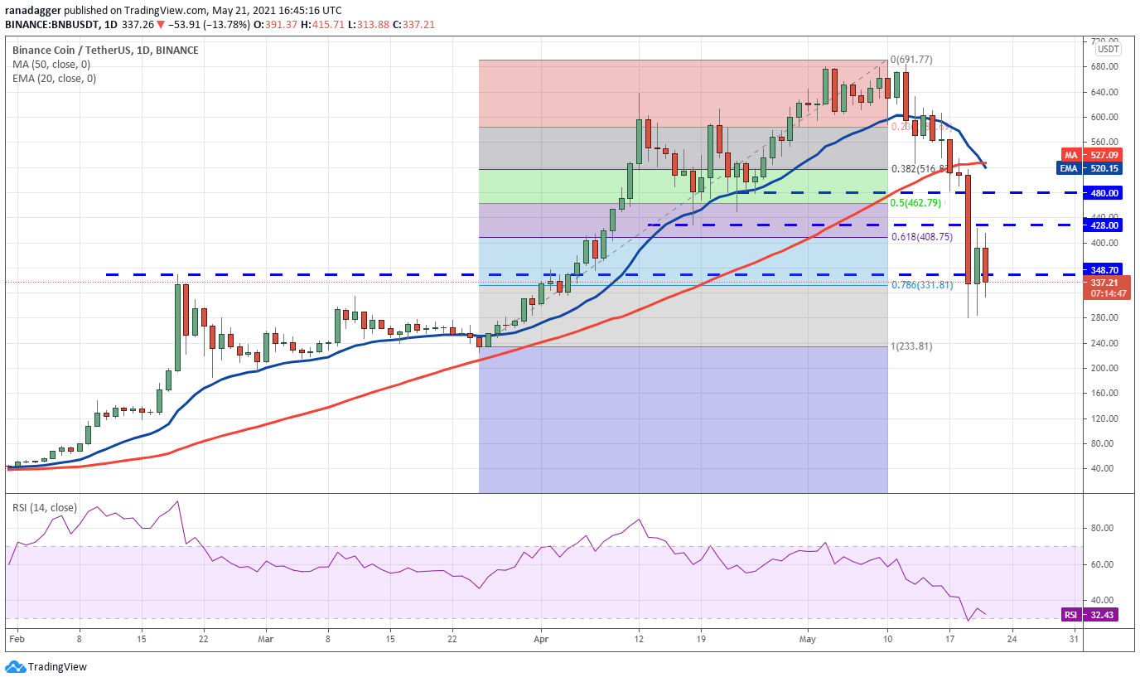Click the '24' date label on time axis

[1012, 640]
